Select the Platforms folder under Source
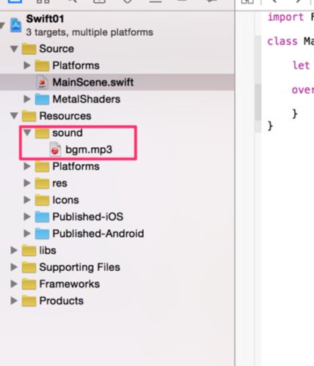314x366 pixels. pyautogui.click(x=76, y=66)
